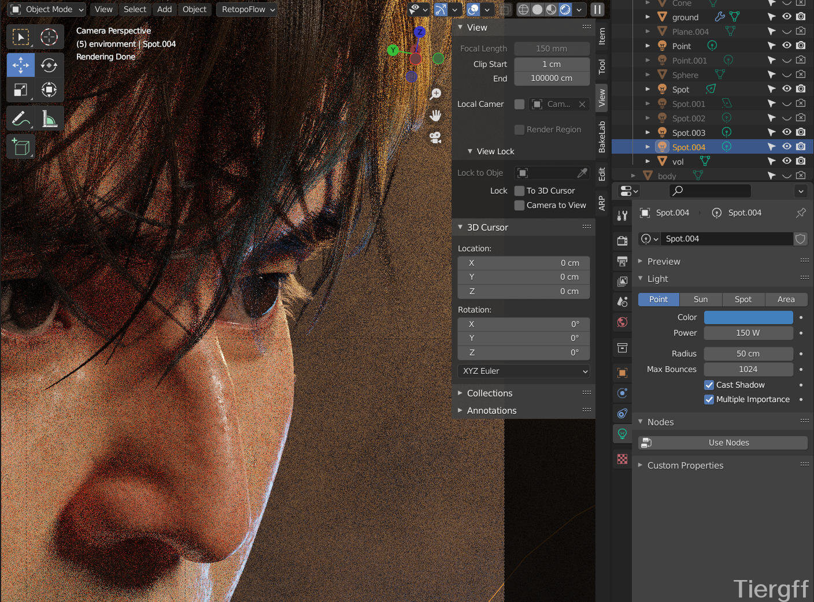The width and height of the screenshot is (814, 602).
Task: Enable Lock Camera to View
Action: pyautogui.click(x=520, y=206)
